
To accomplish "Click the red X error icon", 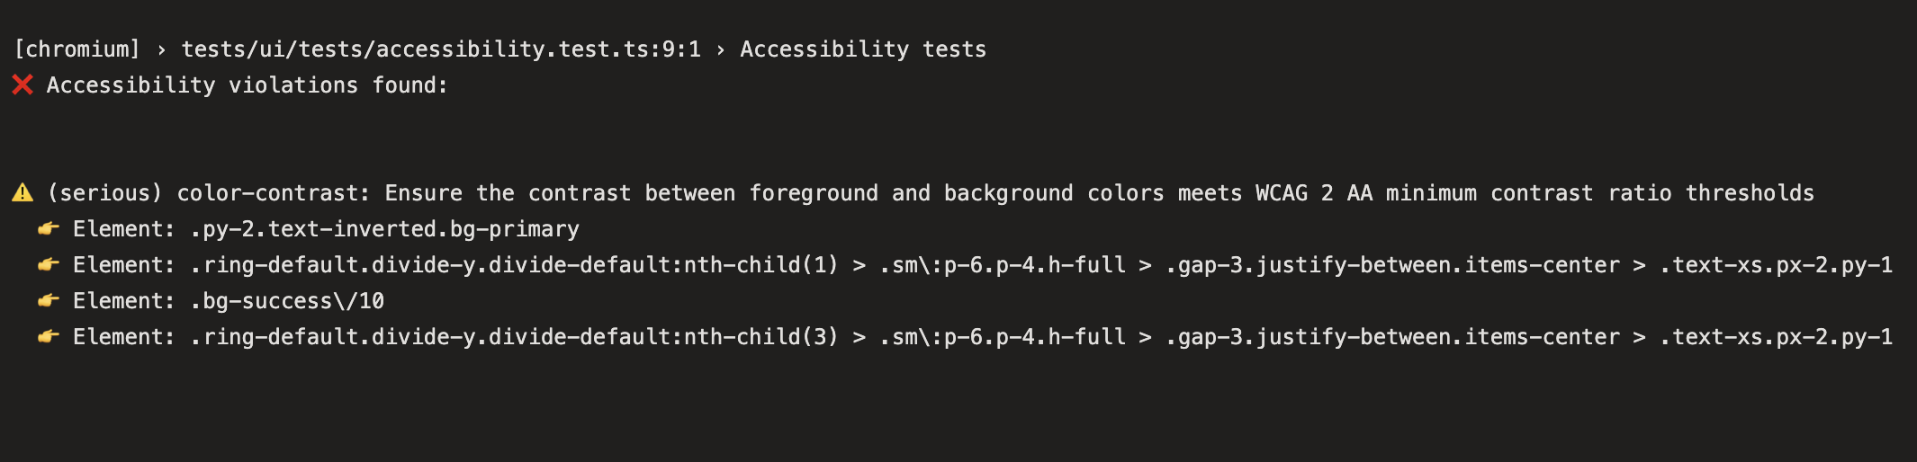I will point(22,84).
